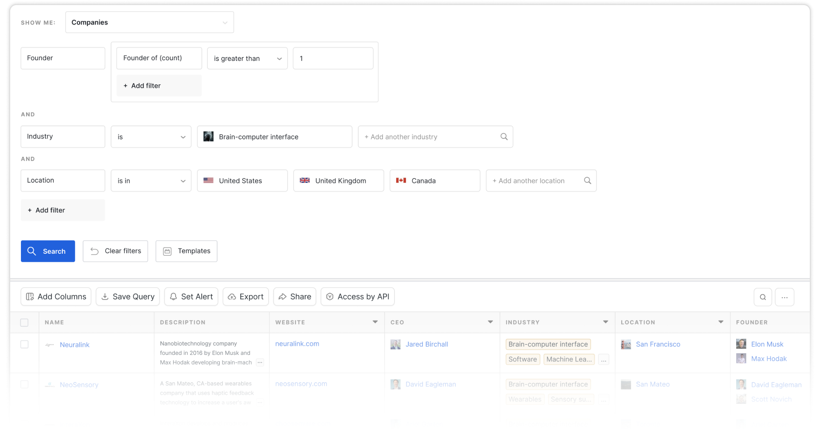This screenshot has height=435, width=820.
Task: Click the Founder of (count) field
Action: [x=159, y=58]
